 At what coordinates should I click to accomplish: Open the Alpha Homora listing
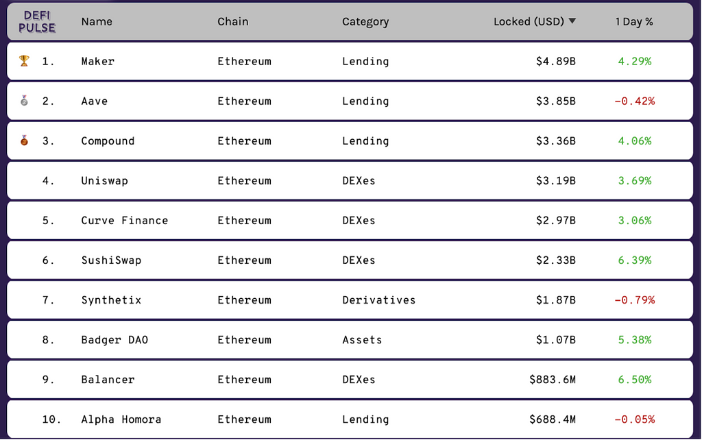[x=121, y=419]
